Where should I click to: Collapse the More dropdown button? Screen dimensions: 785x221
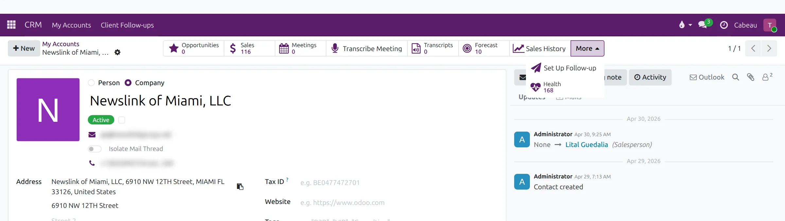(x=587, y=48)
